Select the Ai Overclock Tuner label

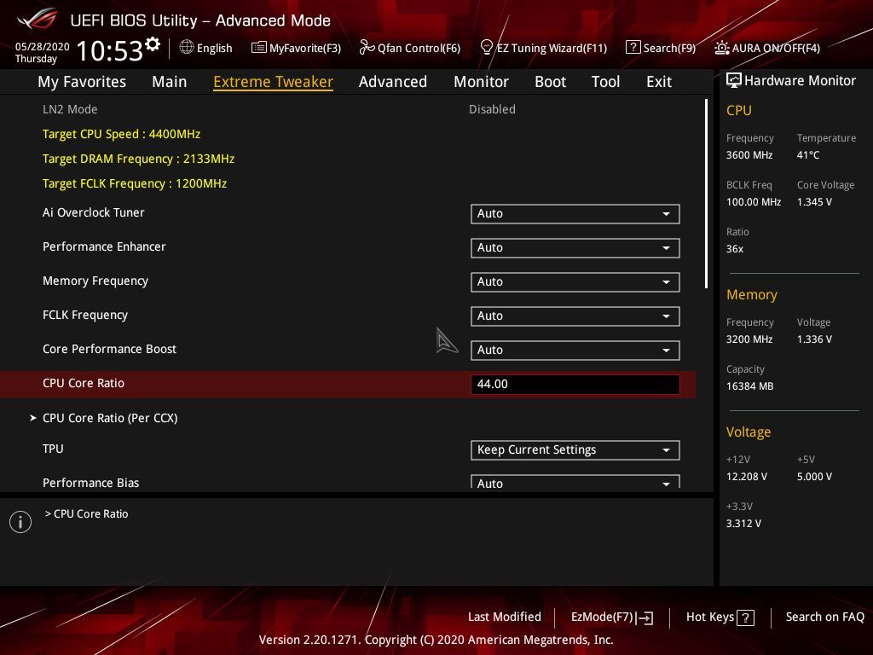click(x=94, y=212)
